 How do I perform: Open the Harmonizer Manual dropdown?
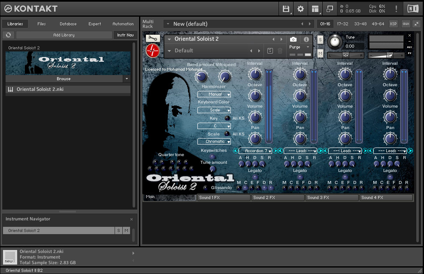point(214,94)
